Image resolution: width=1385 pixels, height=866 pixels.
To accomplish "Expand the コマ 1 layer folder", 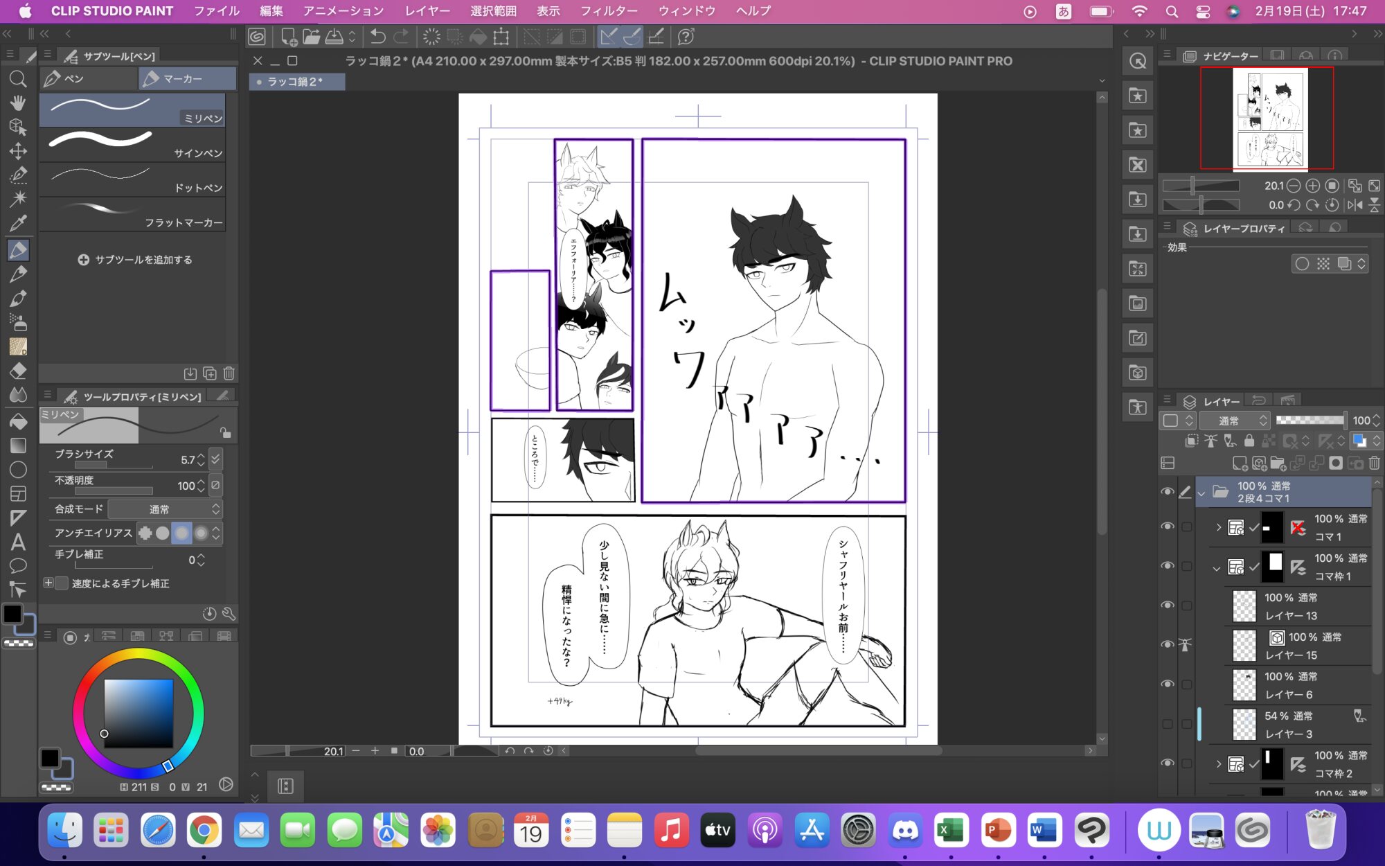I will click(1219, 527).
